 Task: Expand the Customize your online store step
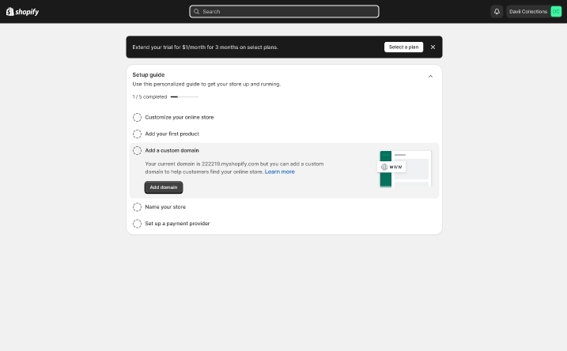coord(180,117)
